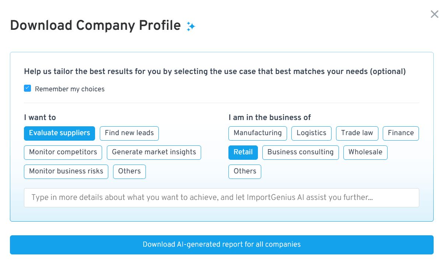
Task: Download AI-generated report for all companies
Action: pos(221,244)
